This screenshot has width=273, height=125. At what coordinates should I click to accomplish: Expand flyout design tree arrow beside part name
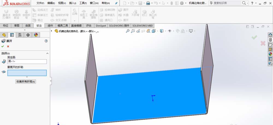(x=52, y=31)
